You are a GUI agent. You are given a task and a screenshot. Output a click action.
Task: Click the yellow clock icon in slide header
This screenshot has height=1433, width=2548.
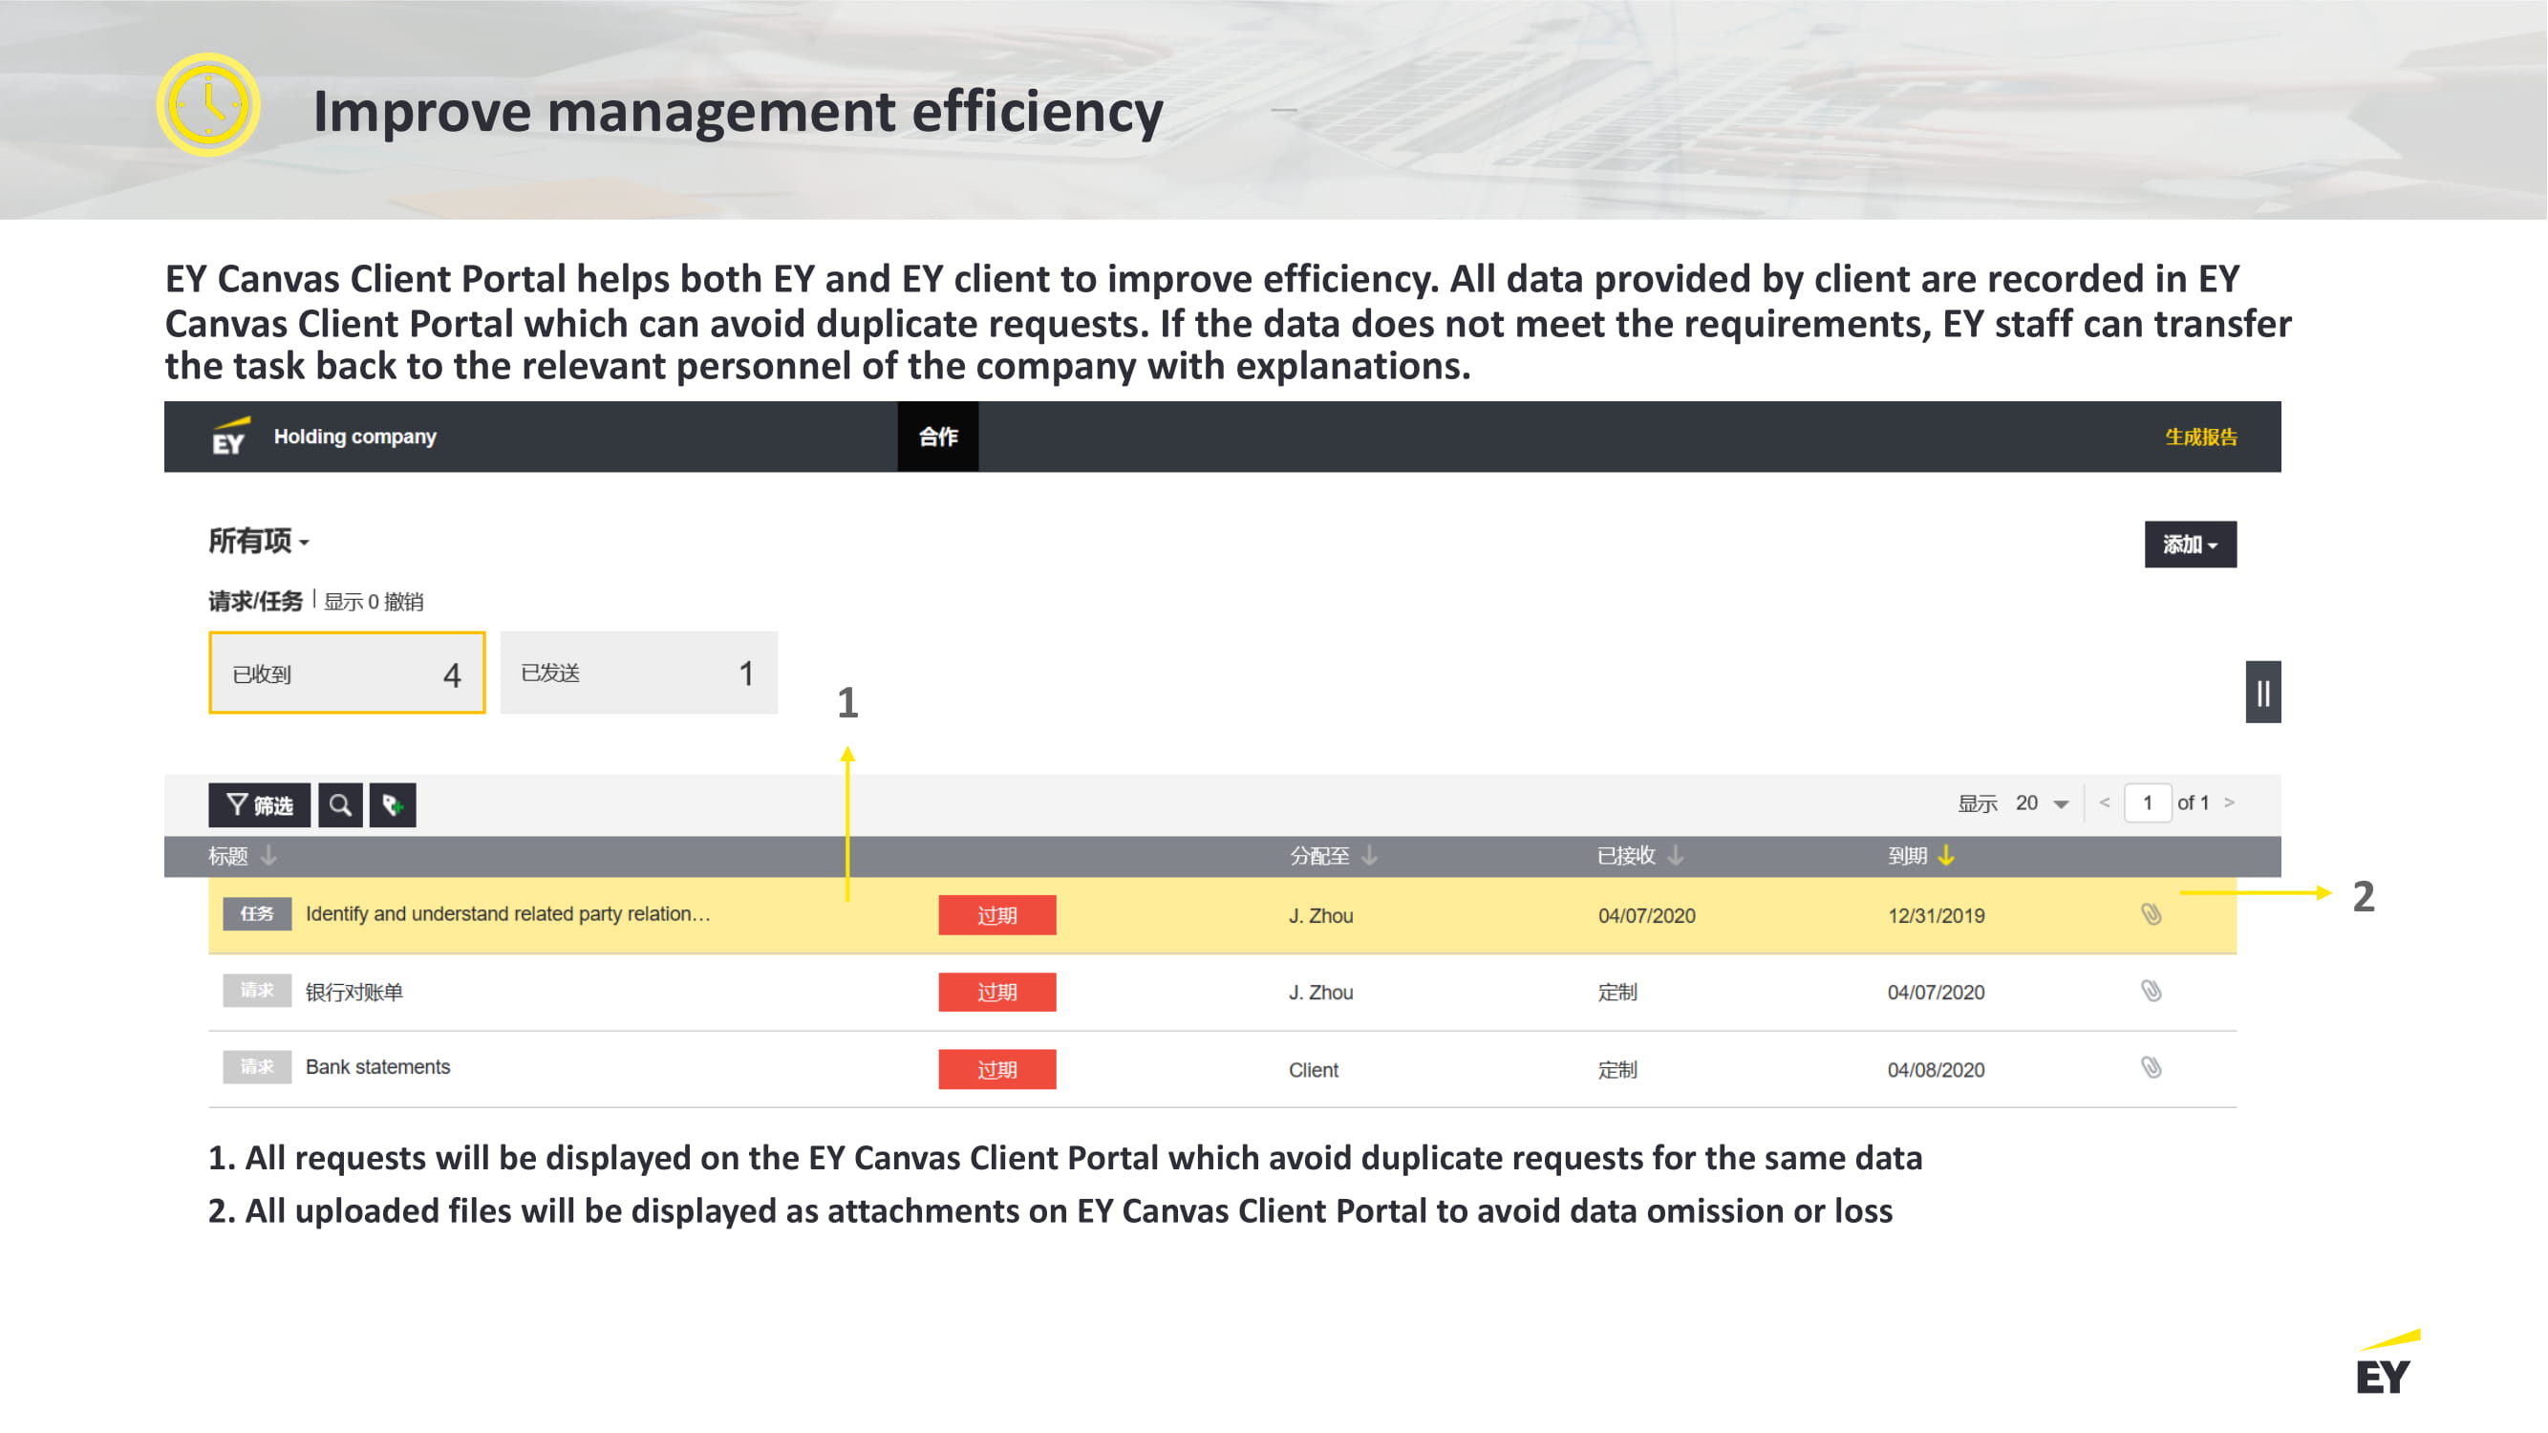(x=208, y=105)
